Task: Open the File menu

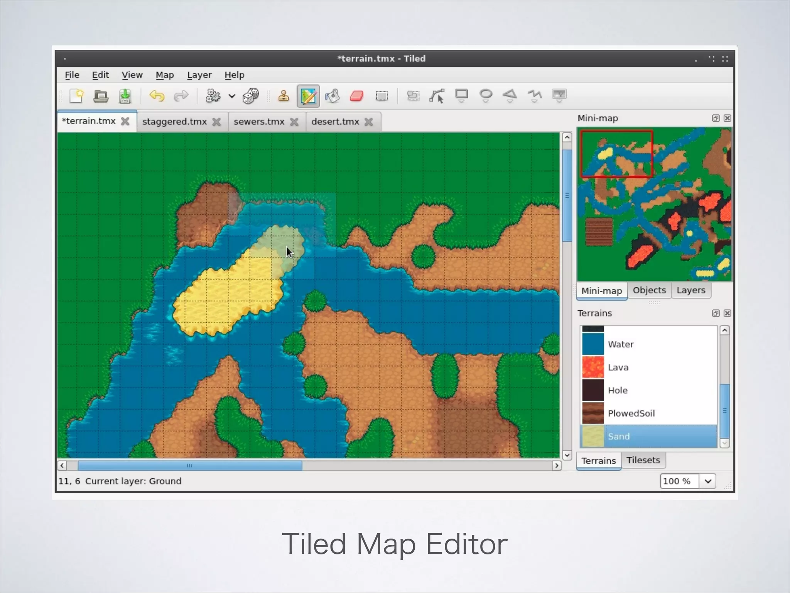Action: pos(72,75)
